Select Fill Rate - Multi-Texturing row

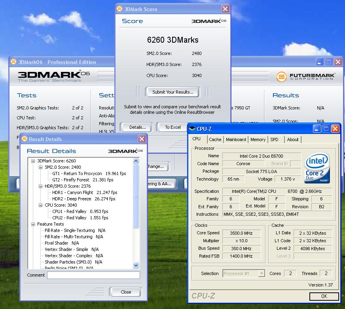(74, 237)
